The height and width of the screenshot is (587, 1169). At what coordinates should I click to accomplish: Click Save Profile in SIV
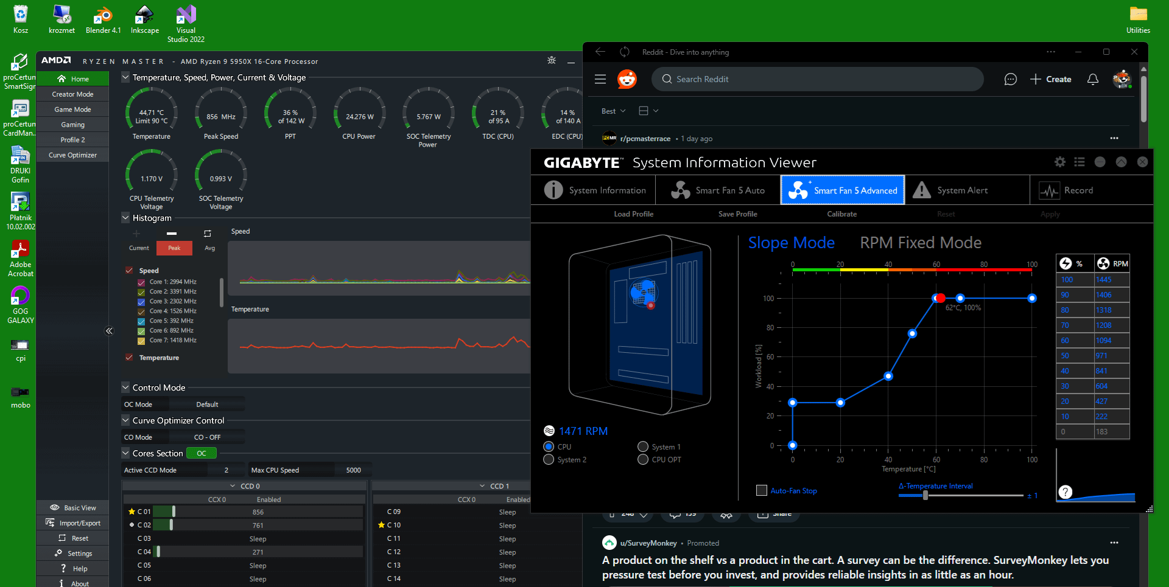(x=738, y=214)
